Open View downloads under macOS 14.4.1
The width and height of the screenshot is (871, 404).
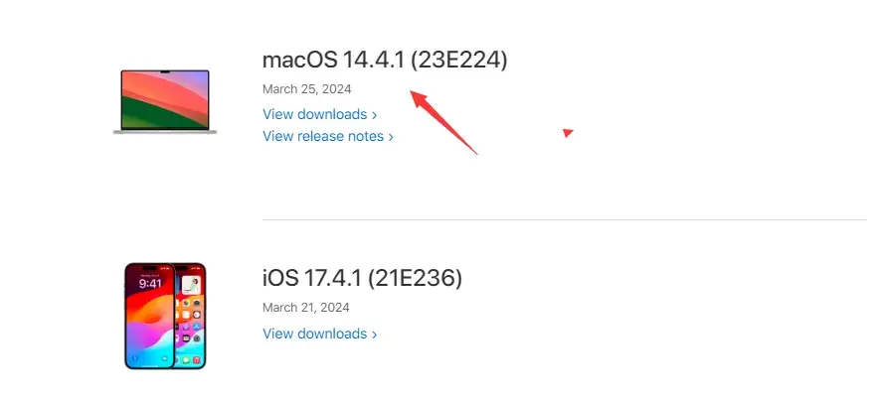[314, 114]
